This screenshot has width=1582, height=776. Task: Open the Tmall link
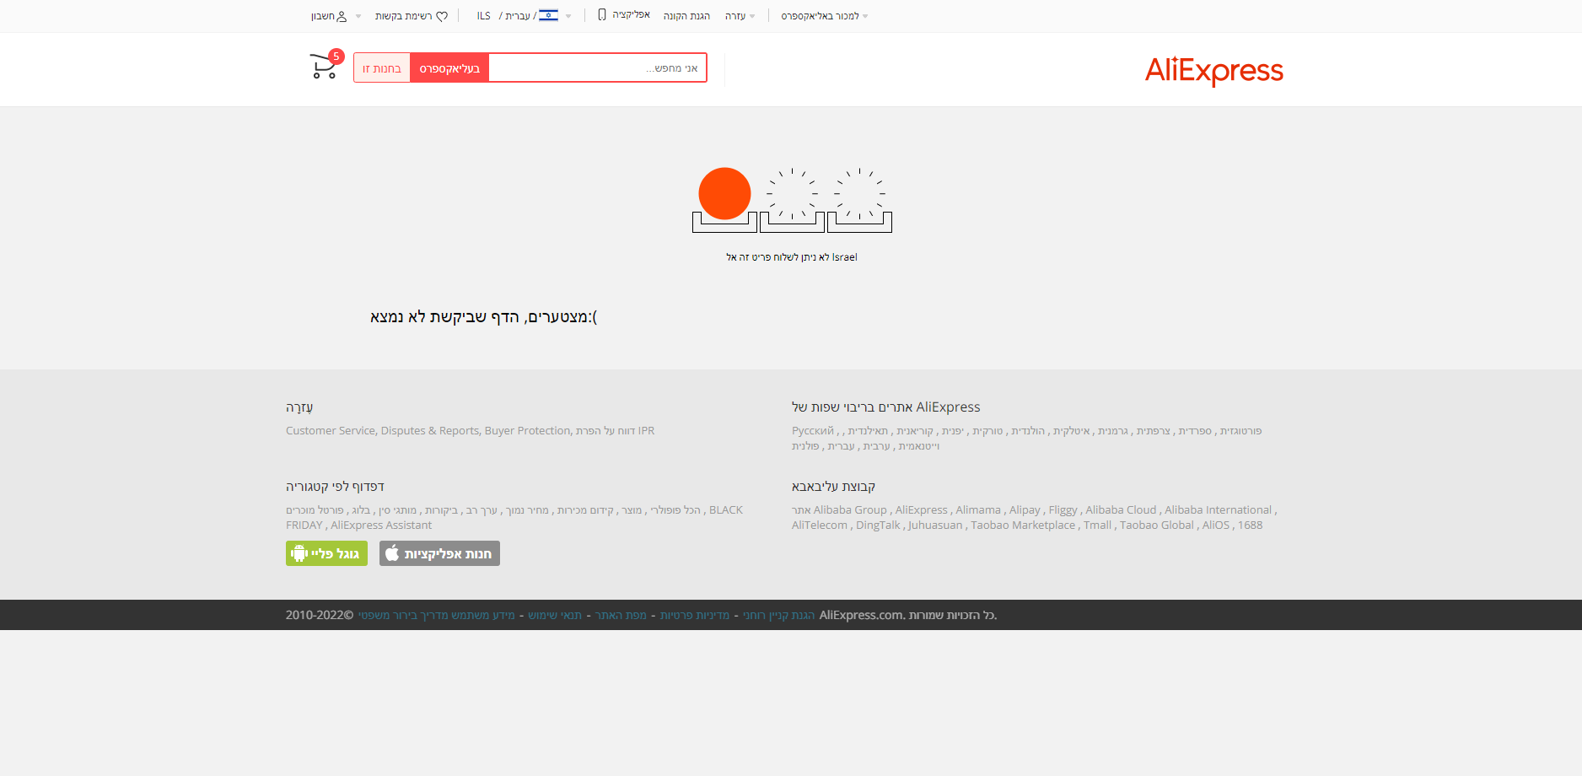[x=1097, y=525]
